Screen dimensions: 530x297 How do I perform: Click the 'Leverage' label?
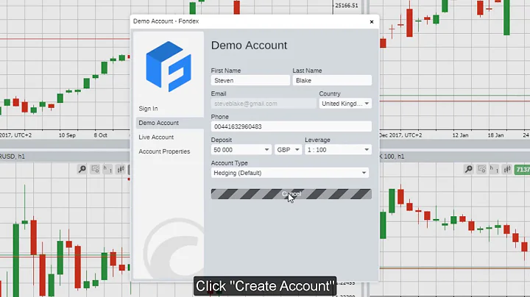(317, 140)
